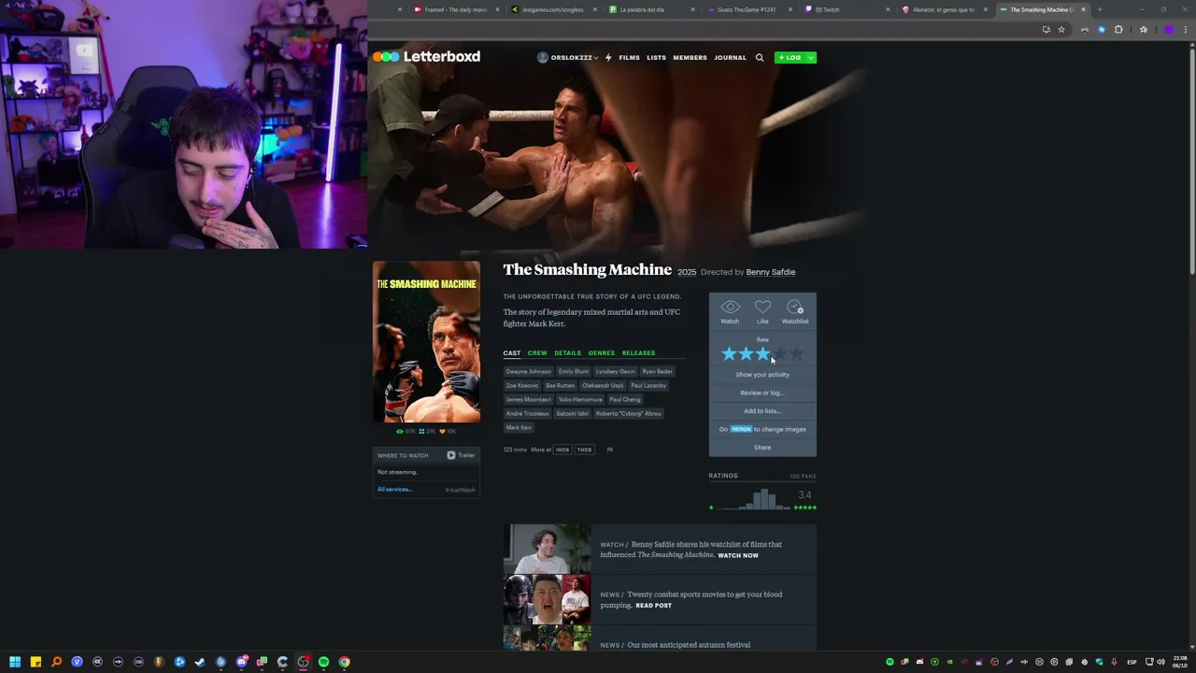Switch to the GENRES tab
The height and width of the screenshot is (673, 1196).
tap(602, 353)
